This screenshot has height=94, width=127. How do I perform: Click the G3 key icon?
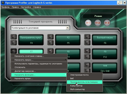coord(87,37)
